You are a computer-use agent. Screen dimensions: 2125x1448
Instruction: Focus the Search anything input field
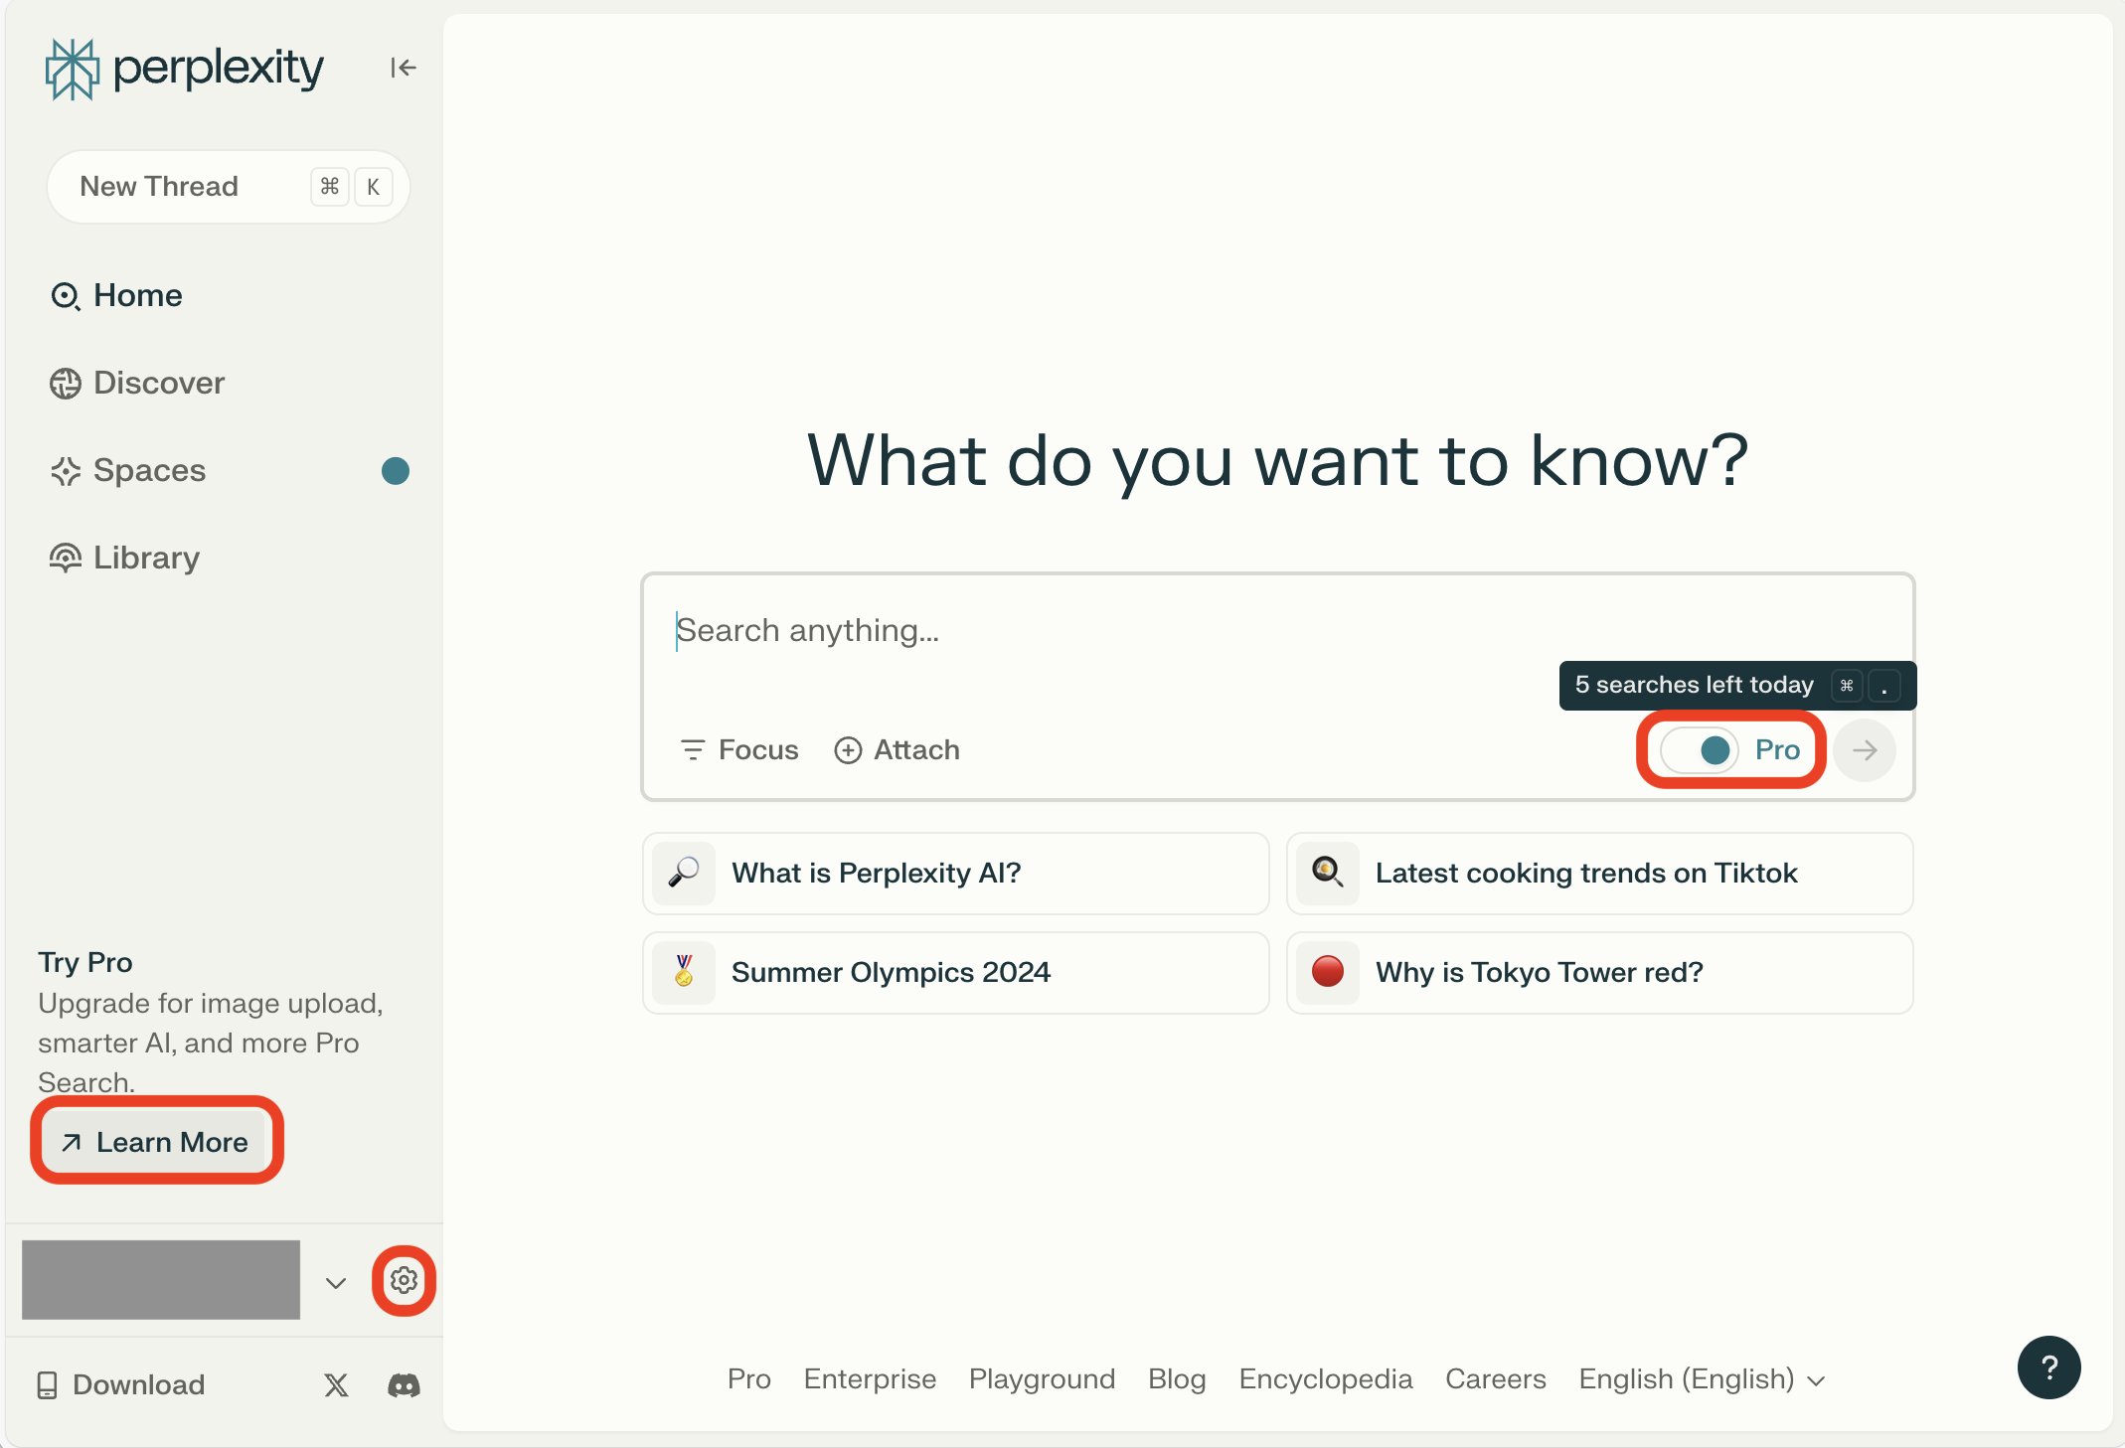[1277, 631]
